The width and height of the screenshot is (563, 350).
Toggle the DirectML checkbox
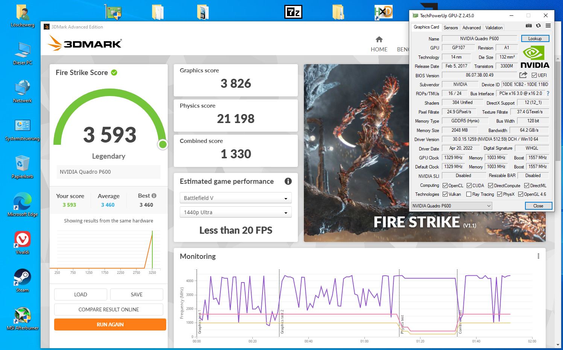coord(527,185)
